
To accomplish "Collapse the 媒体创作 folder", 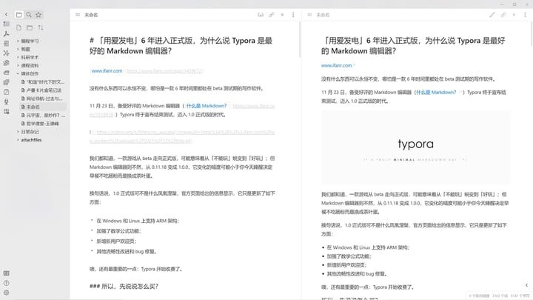I will pyautogui.click(x=30, y=73).
